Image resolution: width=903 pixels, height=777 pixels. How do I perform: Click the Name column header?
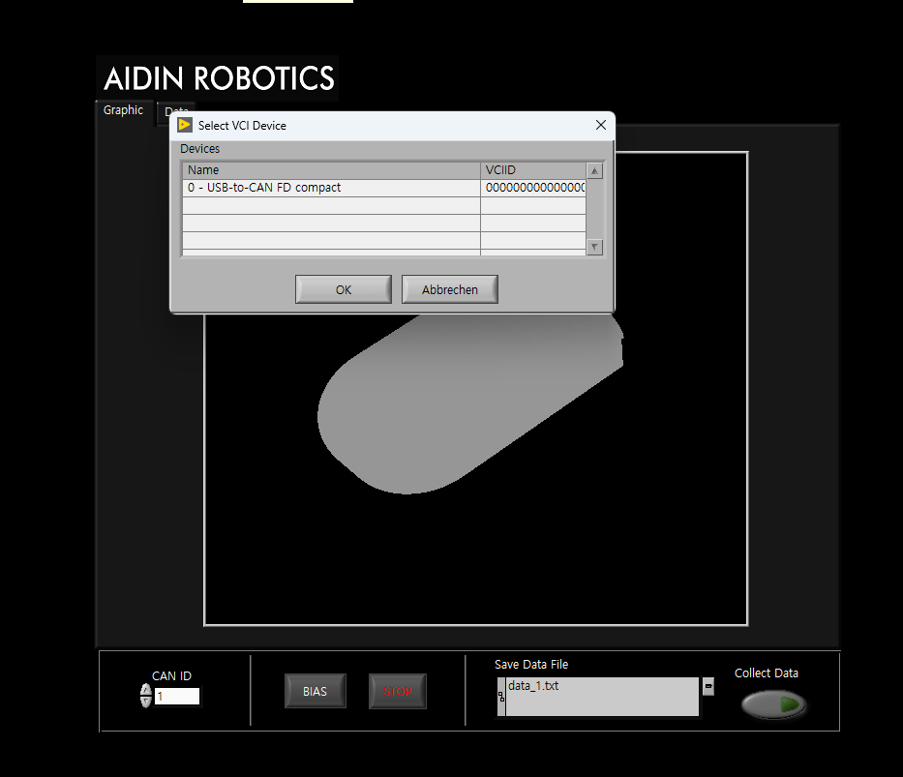[331, 170]
